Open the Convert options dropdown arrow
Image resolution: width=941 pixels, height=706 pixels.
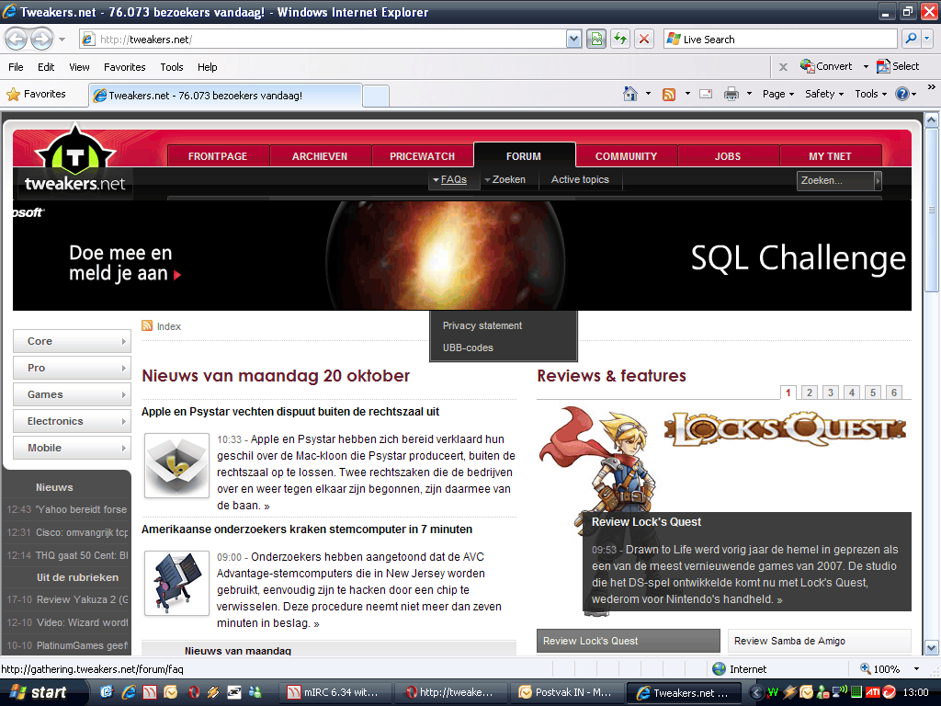point(866,66)
